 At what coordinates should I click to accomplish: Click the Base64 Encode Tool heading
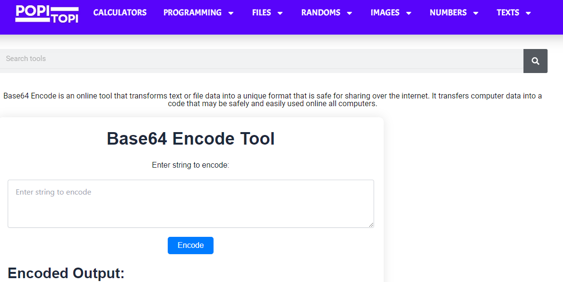coord(190,139)
